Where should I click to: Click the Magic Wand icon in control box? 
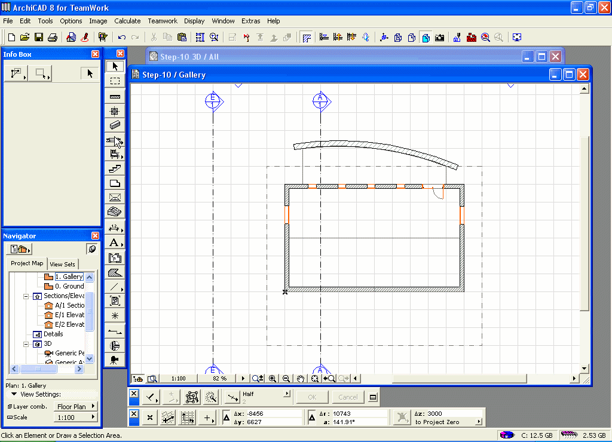(210, 397)
